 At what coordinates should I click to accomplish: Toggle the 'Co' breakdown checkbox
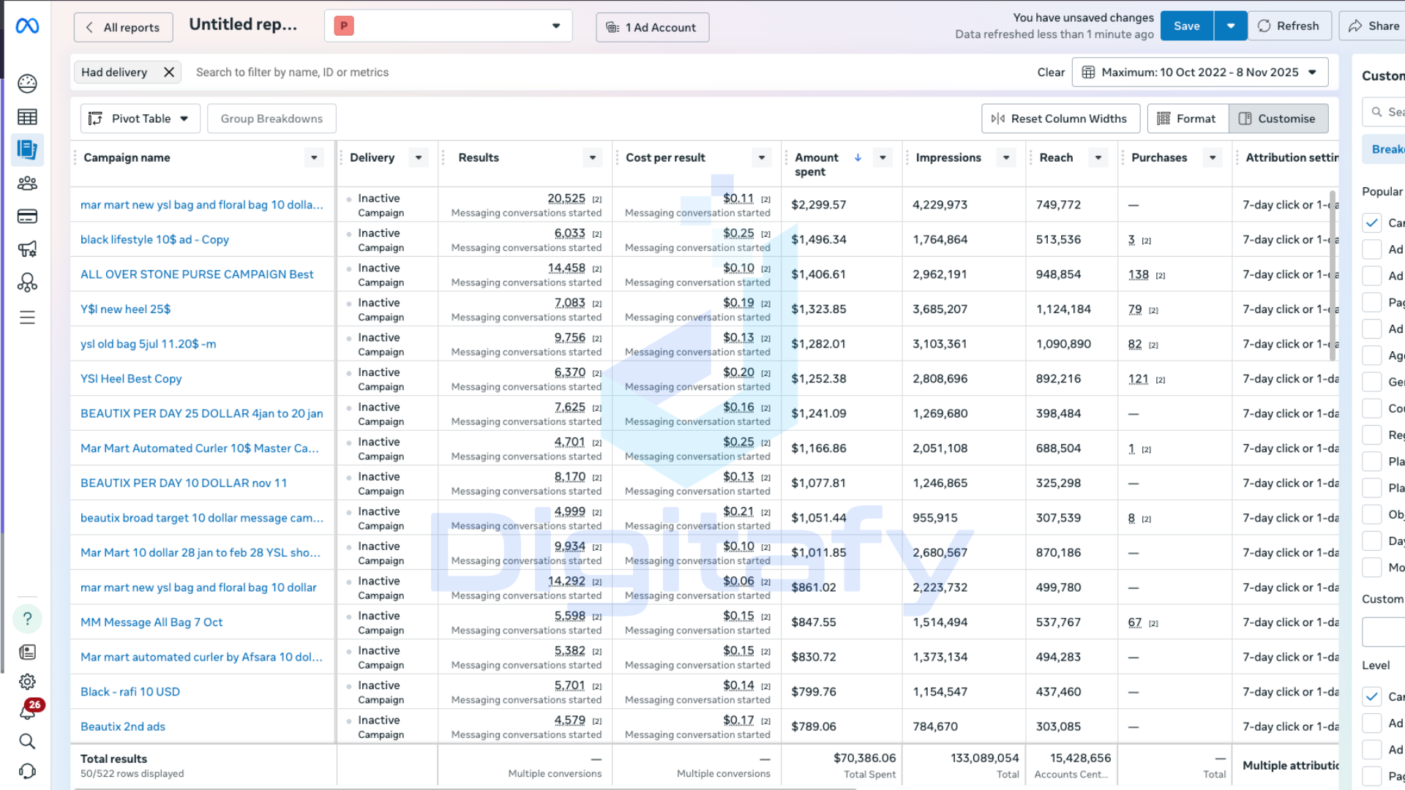(1372, 408)
